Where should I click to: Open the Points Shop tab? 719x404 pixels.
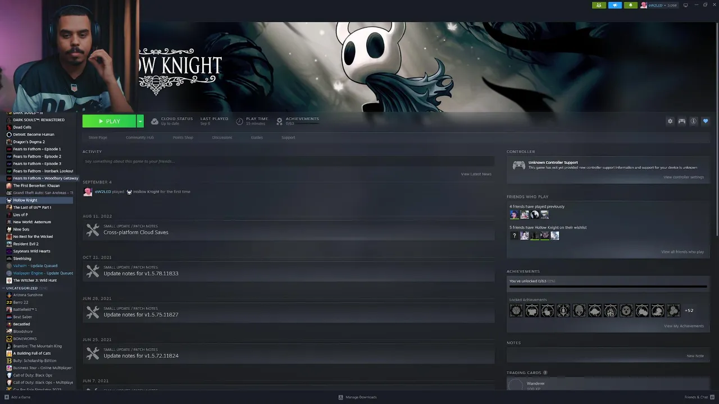coord(183,137)
